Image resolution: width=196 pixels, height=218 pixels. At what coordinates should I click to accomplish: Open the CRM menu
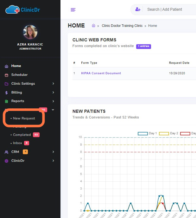(15, 152)
